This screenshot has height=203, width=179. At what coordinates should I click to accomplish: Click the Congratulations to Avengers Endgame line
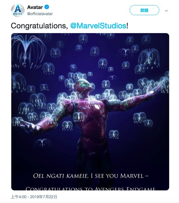point(90,189)
